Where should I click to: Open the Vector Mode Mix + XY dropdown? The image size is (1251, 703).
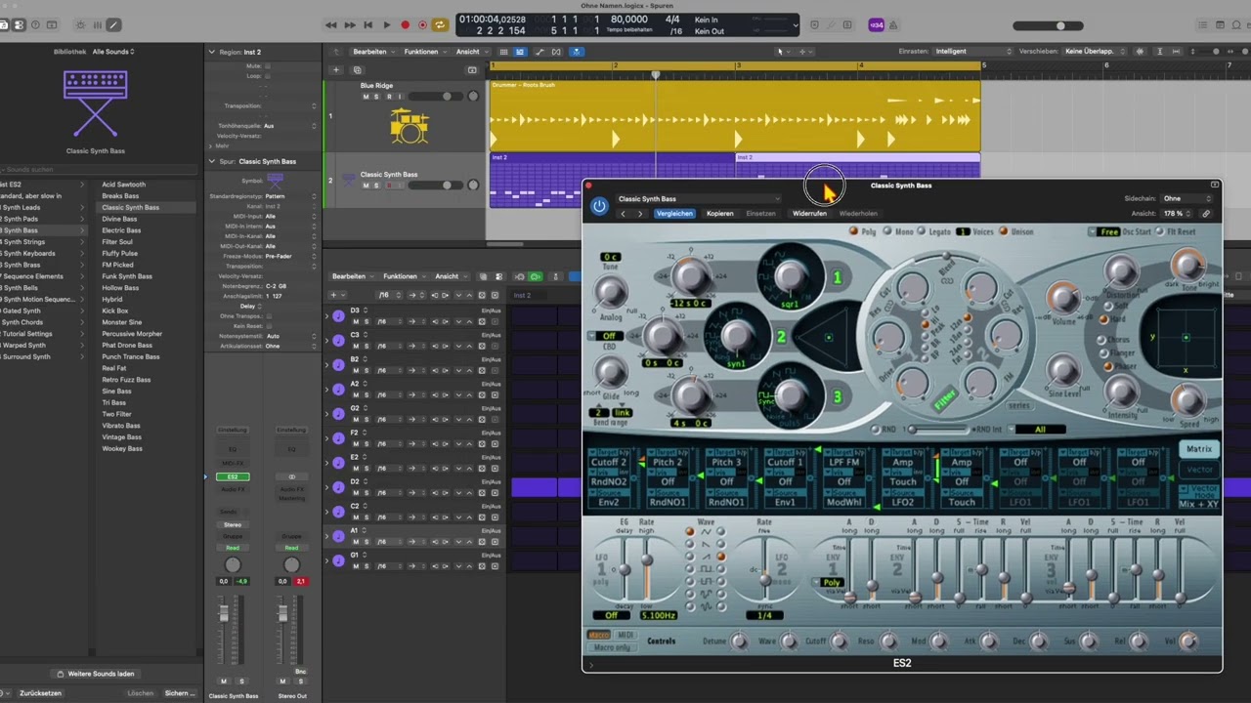coord(1198,498)
